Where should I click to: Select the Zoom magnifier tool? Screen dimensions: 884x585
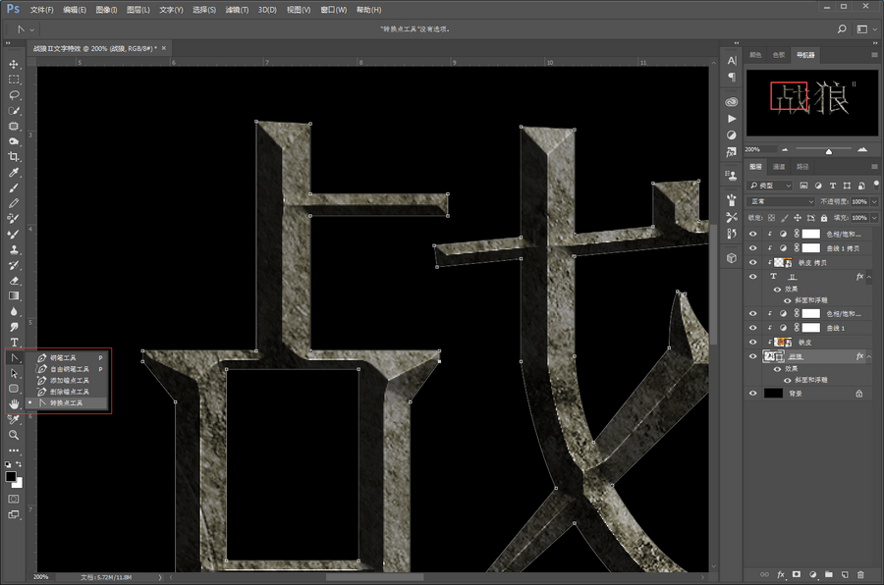click(14, 434)
